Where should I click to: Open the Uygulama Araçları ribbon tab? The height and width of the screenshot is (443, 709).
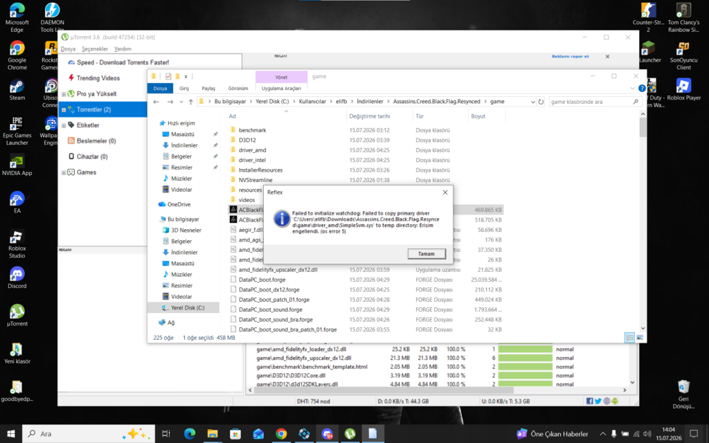(281, 88)
